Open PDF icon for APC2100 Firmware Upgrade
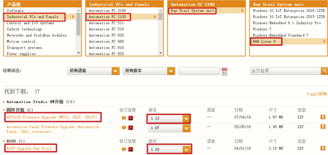 coord(131,118)
